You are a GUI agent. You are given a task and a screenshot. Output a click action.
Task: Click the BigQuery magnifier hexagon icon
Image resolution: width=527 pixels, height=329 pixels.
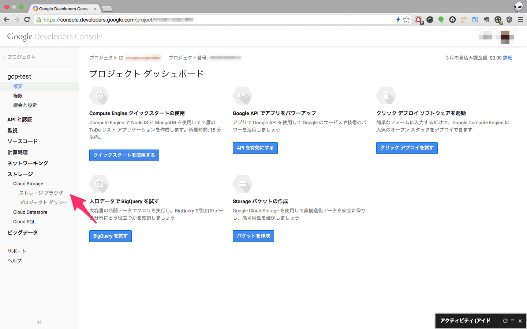pyautogui.click(x=99, y=184)
